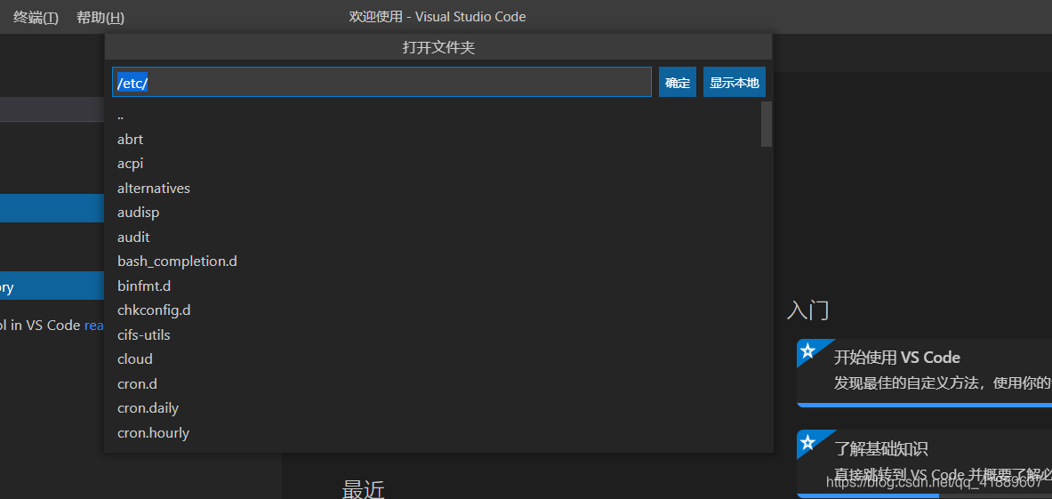Select the cloud folder

pos(438,358)
